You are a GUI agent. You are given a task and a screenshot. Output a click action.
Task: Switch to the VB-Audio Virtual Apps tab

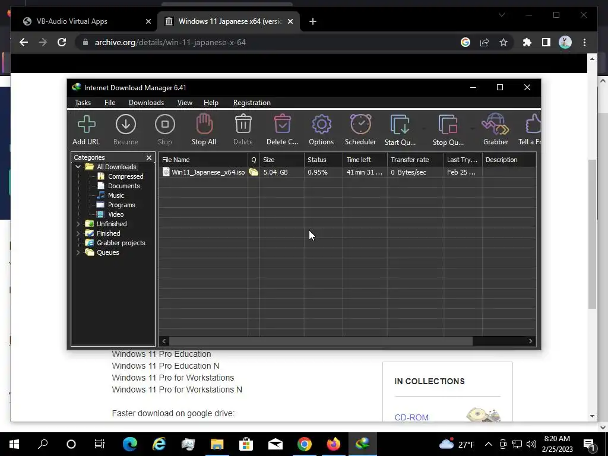tap(72, 21)
